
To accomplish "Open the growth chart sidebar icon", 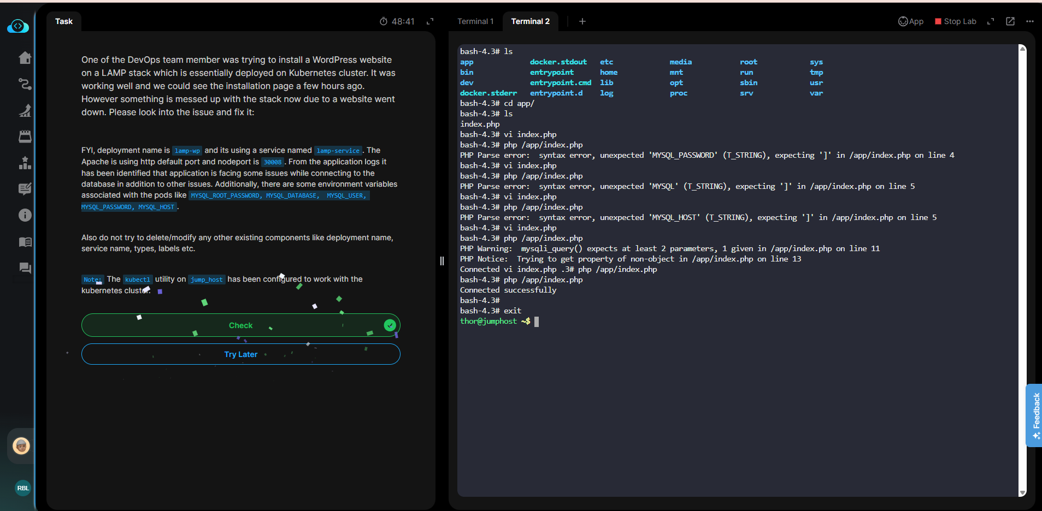I will pos(25,110).
